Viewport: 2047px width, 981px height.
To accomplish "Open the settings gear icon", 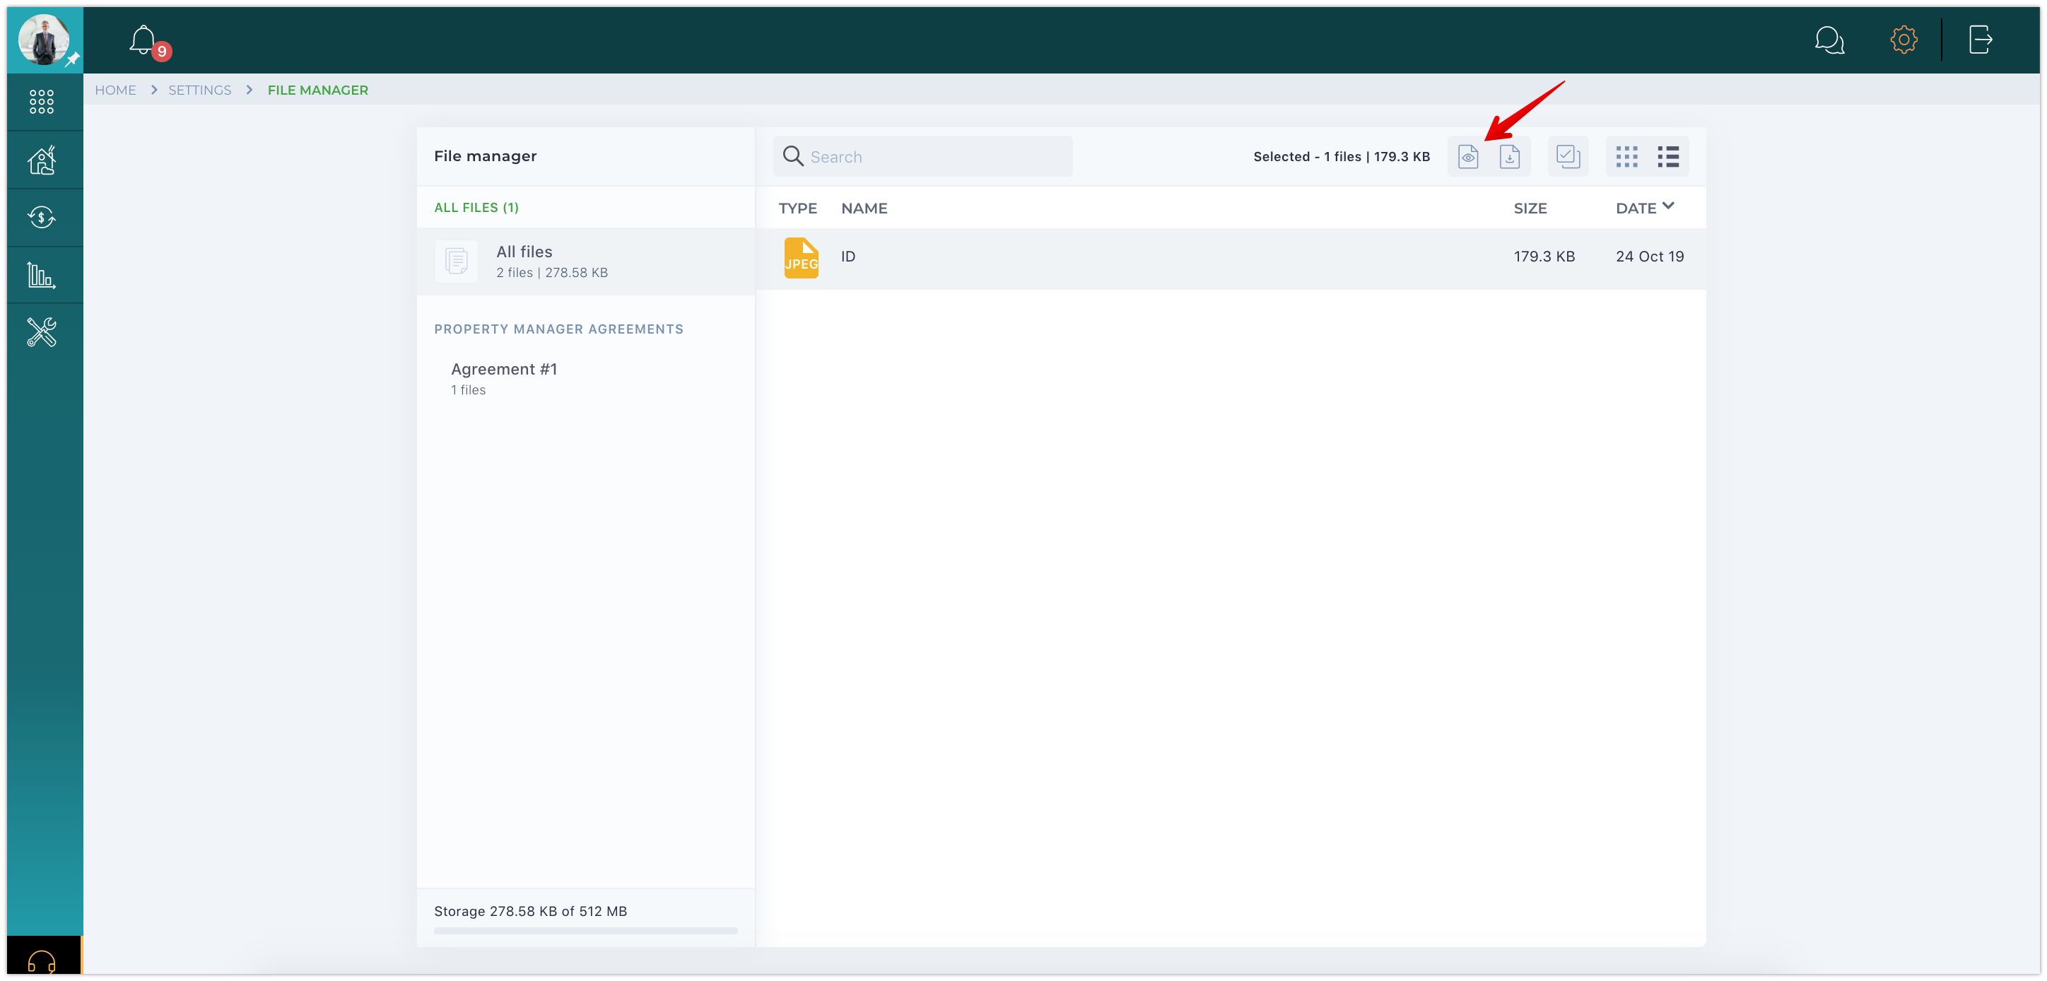I will (x=1904, y=40).
